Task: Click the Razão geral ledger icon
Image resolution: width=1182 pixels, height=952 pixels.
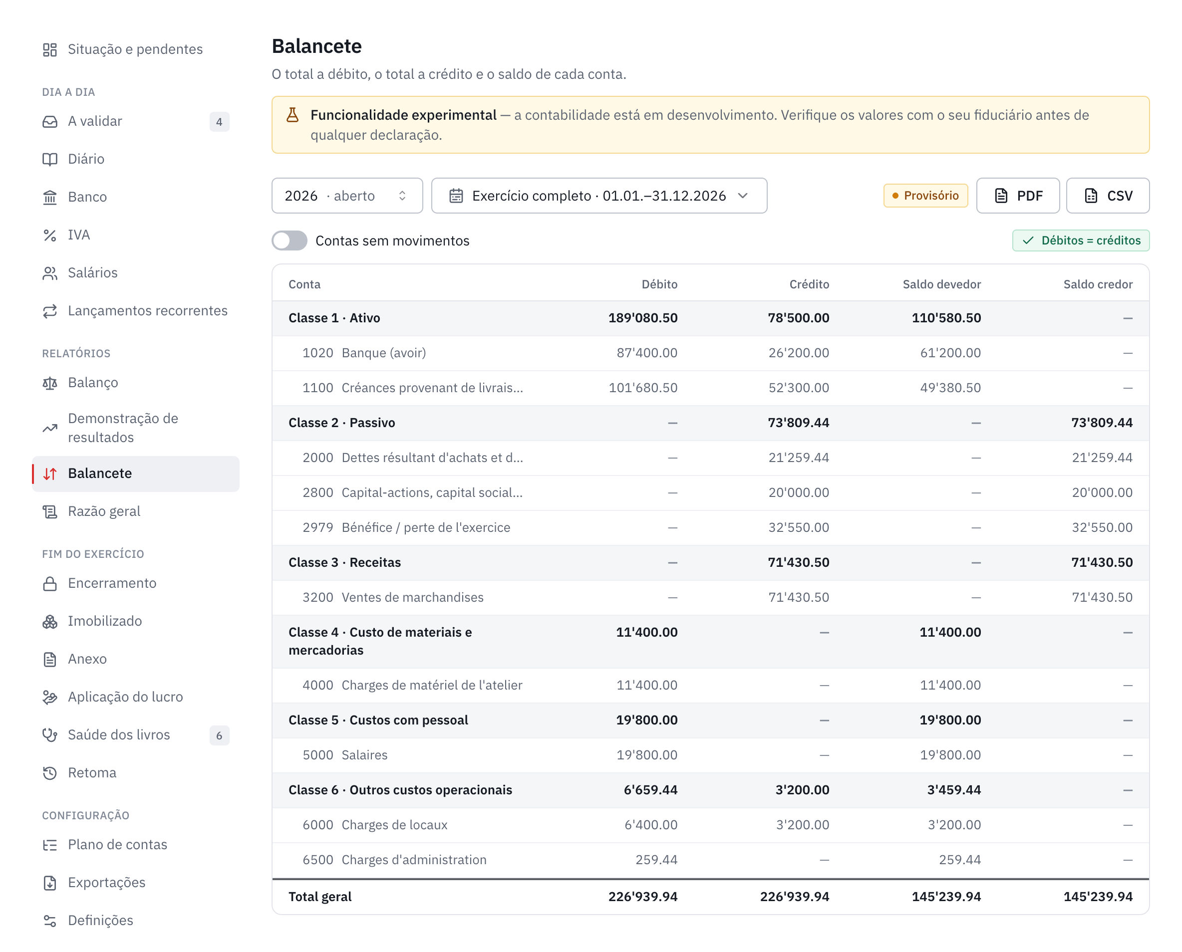Action: click(50, 511)
